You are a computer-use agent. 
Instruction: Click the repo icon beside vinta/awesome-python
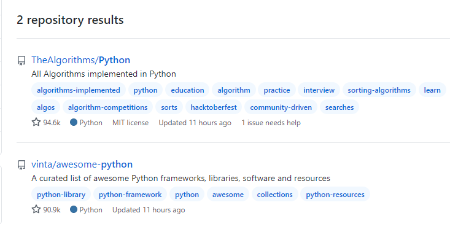(x=21, y=165)
